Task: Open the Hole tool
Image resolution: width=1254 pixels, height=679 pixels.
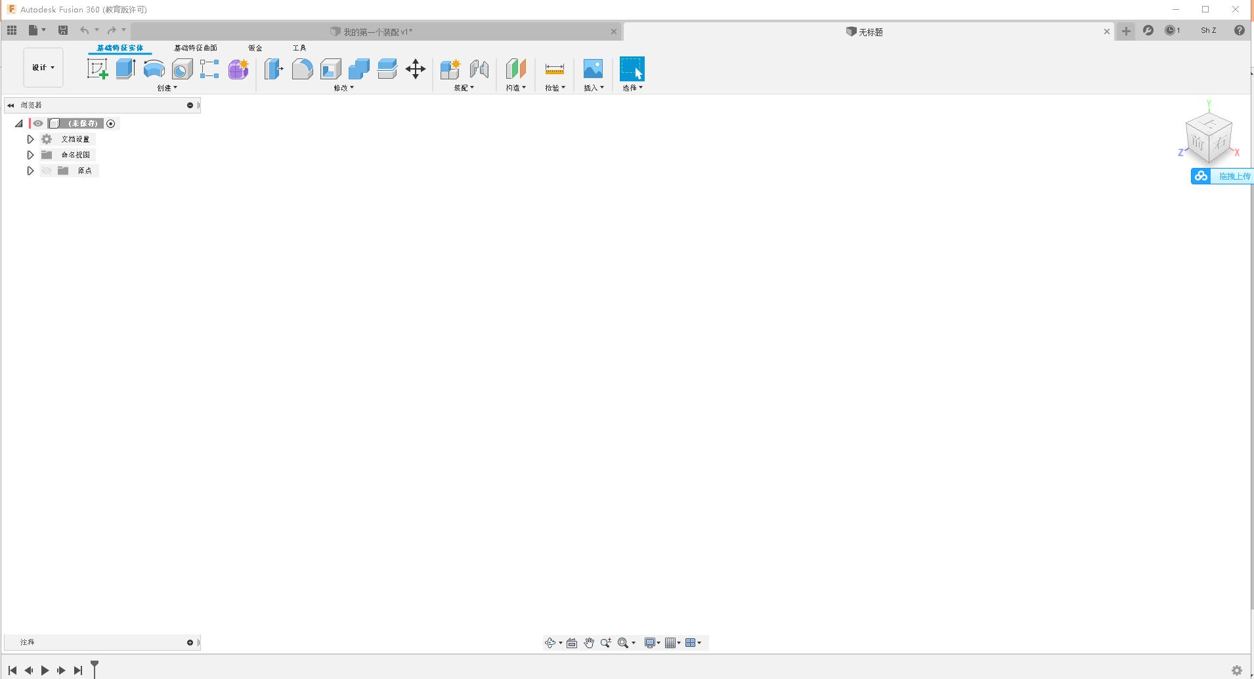Action: [x=181, y=69]
